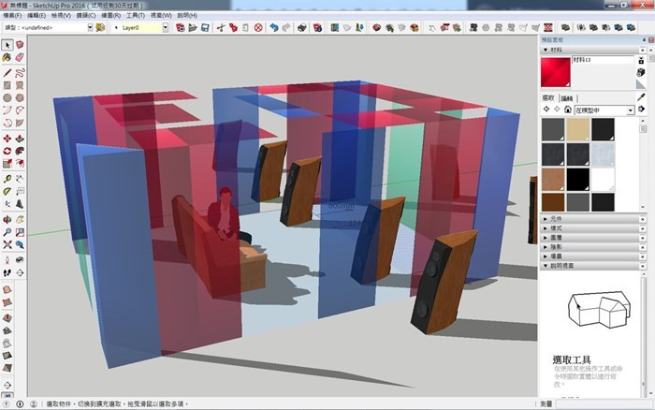Open the 在模型中 materials library dropdown
The height and width of the screenshot is (410, 655).
tap(631, 110)
